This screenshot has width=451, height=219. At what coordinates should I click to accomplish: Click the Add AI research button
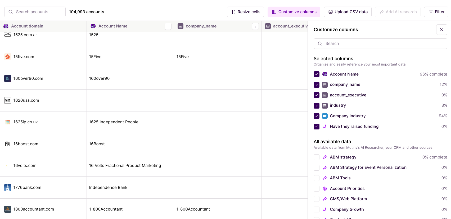[x=398, y=12]
